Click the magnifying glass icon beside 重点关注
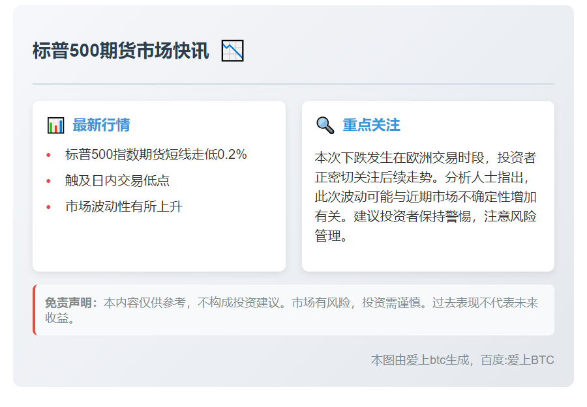Image resolution: width=587 pixels, height=407 pixels. click(x=325, y=125)
